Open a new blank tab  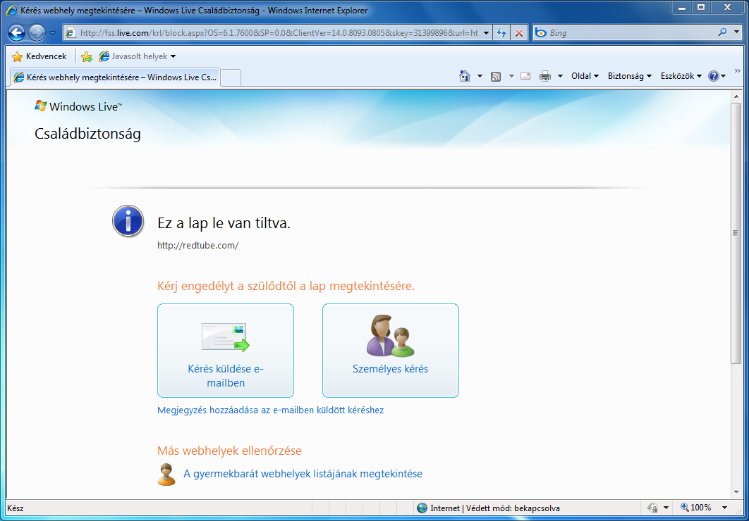click(231, 77)
